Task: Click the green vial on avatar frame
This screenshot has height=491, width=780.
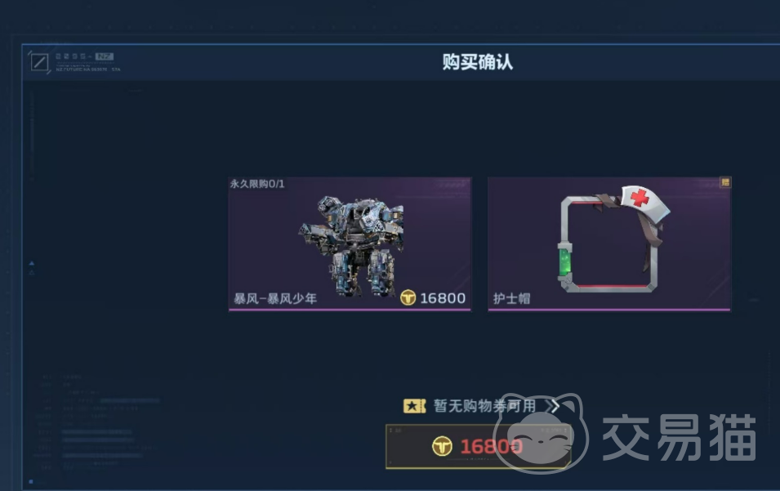Action: (564, 262)
